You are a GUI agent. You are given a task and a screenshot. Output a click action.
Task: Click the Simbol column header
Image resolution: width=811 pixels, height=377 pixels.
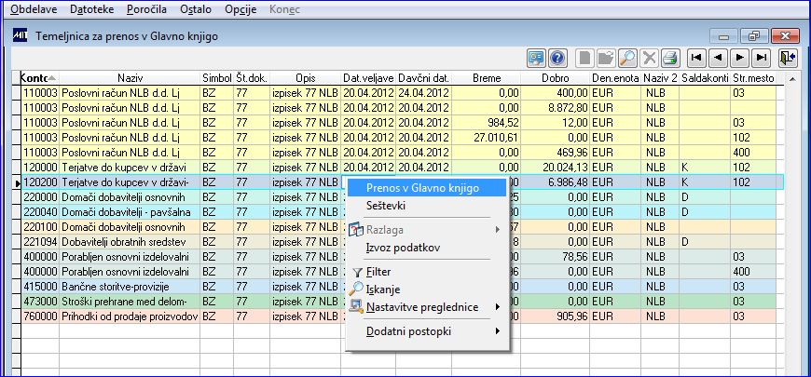tap(217, 78)
